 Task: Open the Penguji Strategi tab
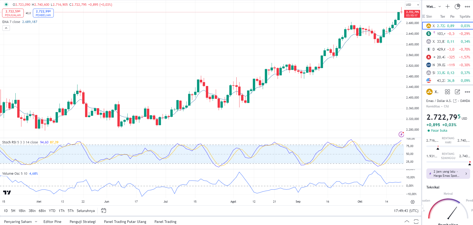[82, 222]
